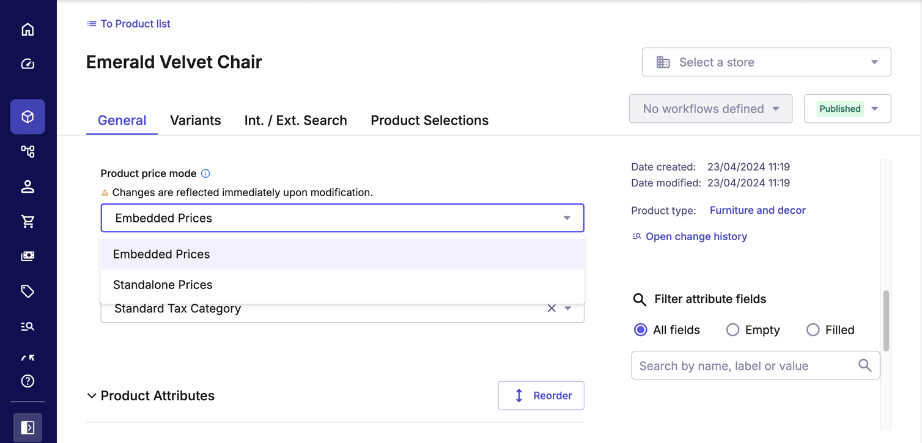Select Standalone Prices from price mode list

point(162,284)
